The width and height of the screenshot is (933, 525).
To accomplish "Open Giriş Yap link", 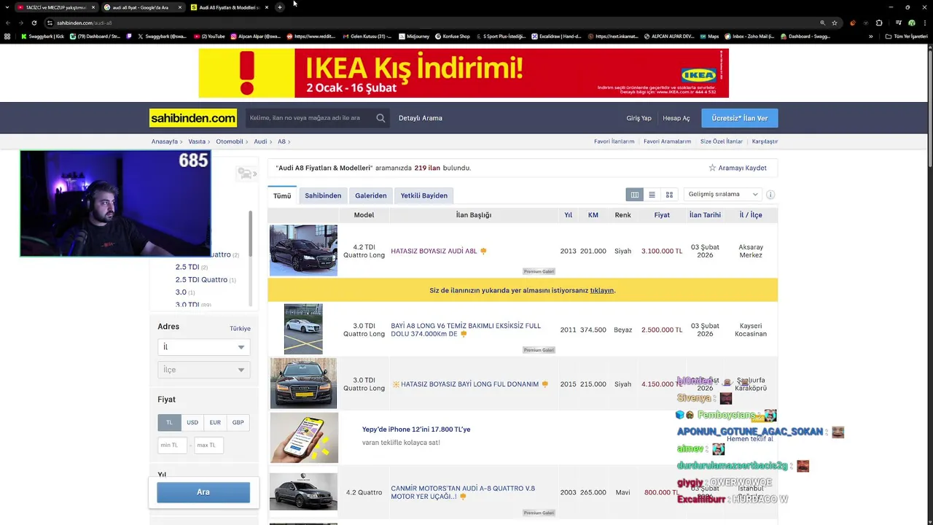I will click(x=639, y=118).
